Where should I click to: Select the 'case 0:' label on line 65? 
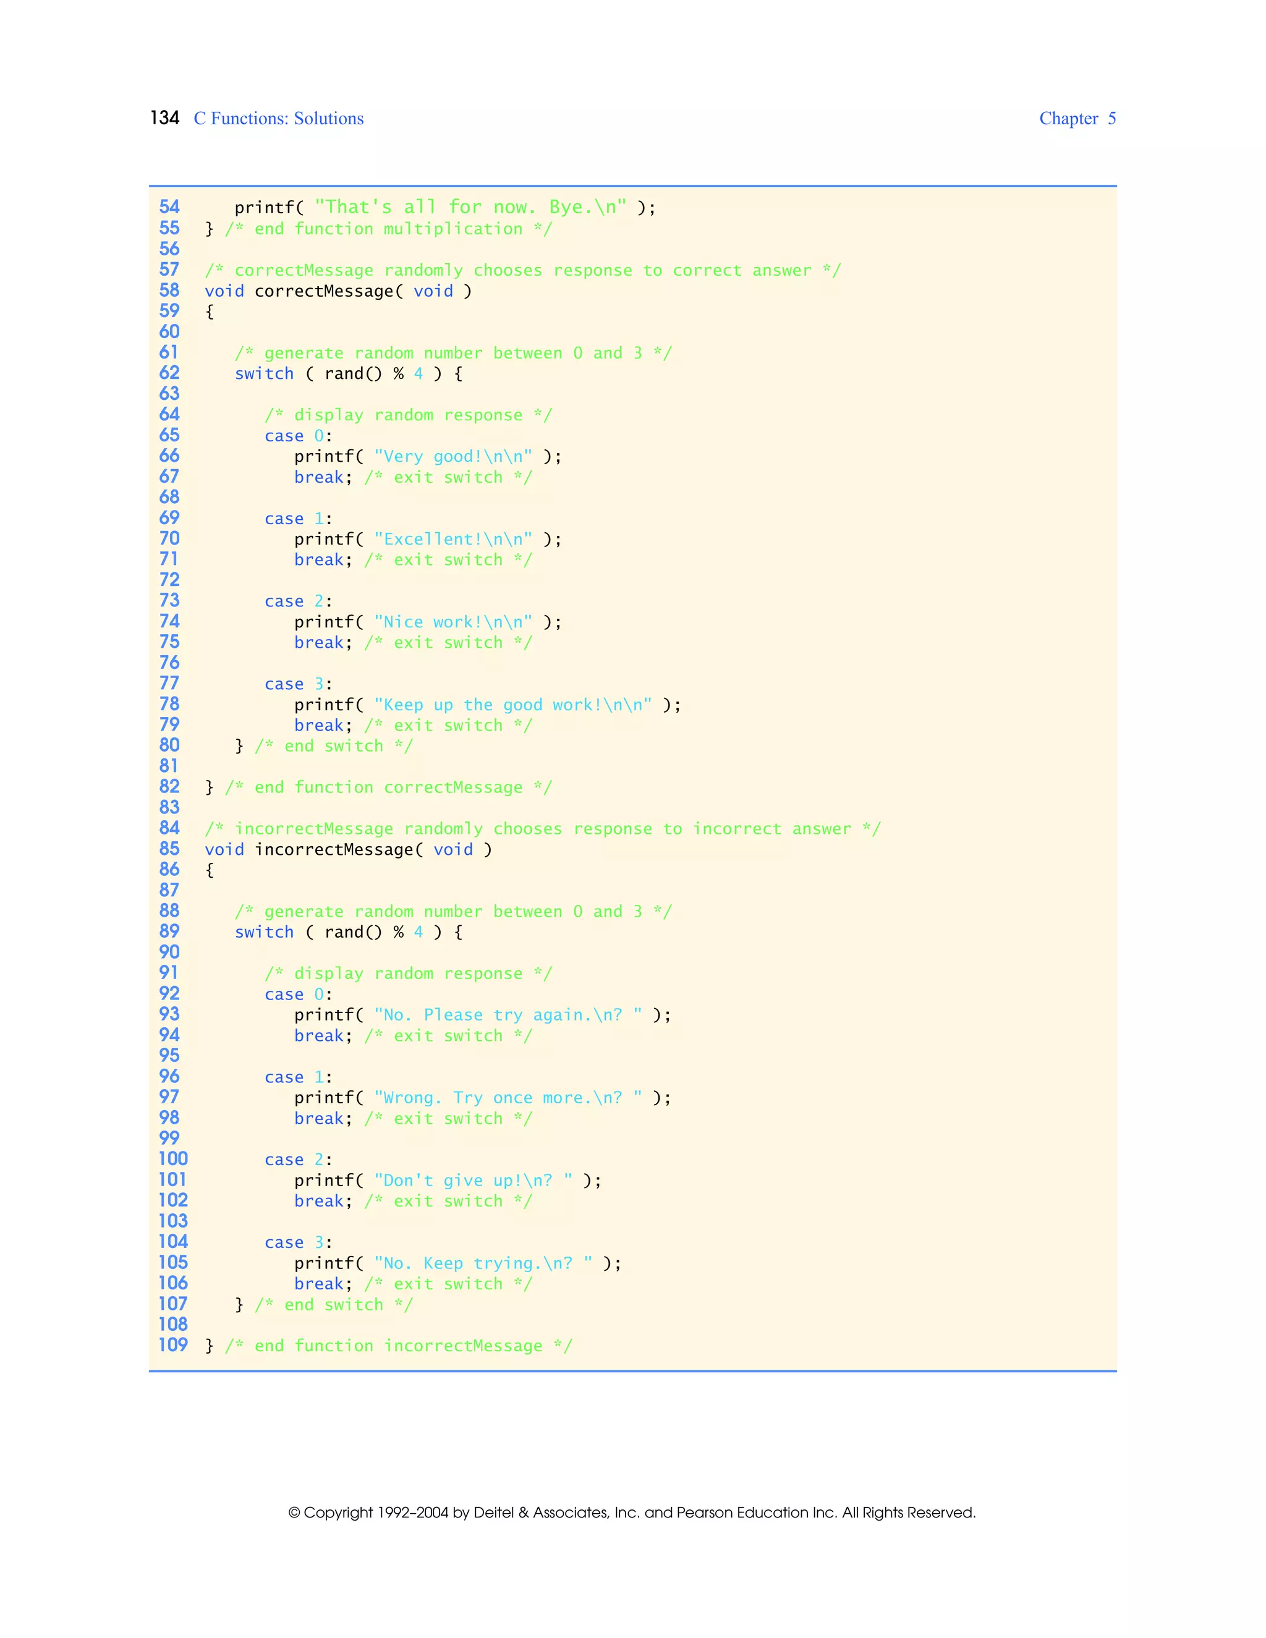tap(299, 436)
